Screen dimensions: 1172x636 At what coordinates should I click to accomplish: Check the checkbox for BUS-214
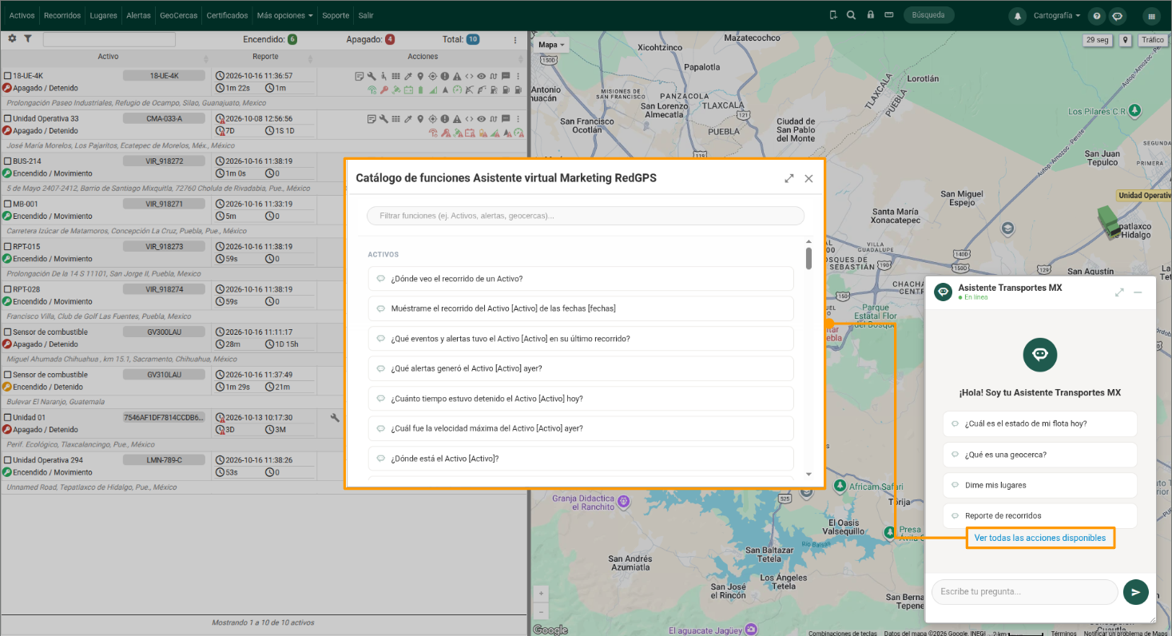8,161
